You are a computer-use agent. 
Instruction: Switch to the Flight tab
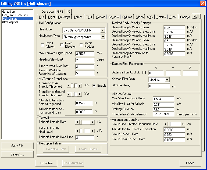(51, 17)
